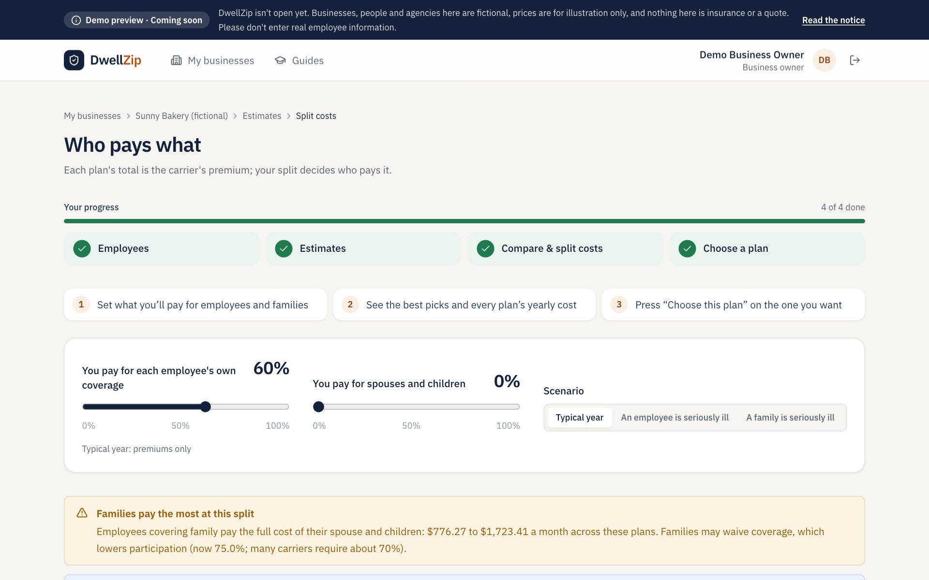Click the spouses and children slider handle
The height and width of the screenshot is (580, 929).
click(318, 406)
